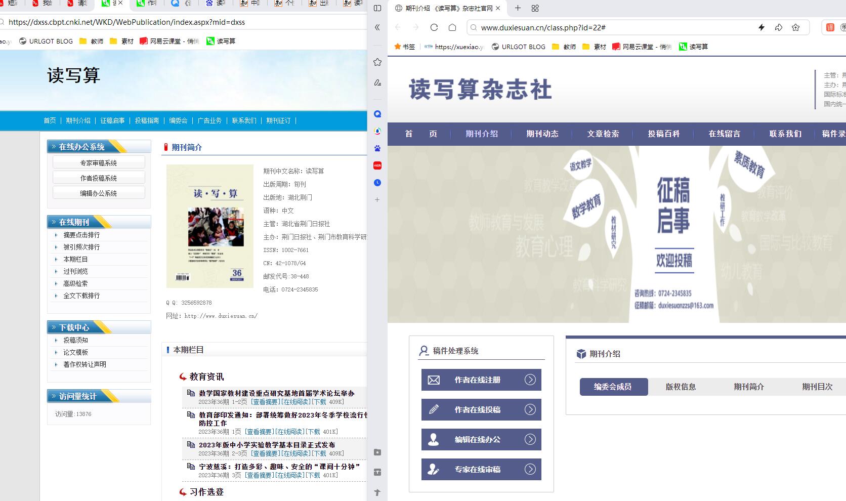Click the duxiesuan.cn address bar field
This screenshot has width=846, height=501.
(x=607, y=27)
